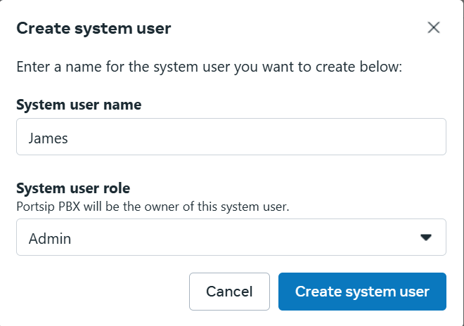Screen dimensions: 464x326
Task: Click the System user name input field
Action: 231,137
